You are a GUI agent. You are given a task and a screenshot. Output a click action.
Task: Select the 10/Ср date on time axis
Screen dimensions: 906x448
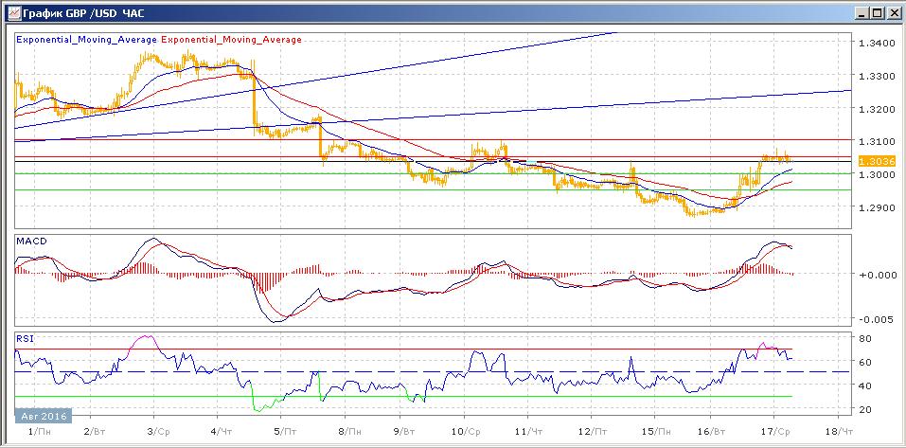point(468,432)
